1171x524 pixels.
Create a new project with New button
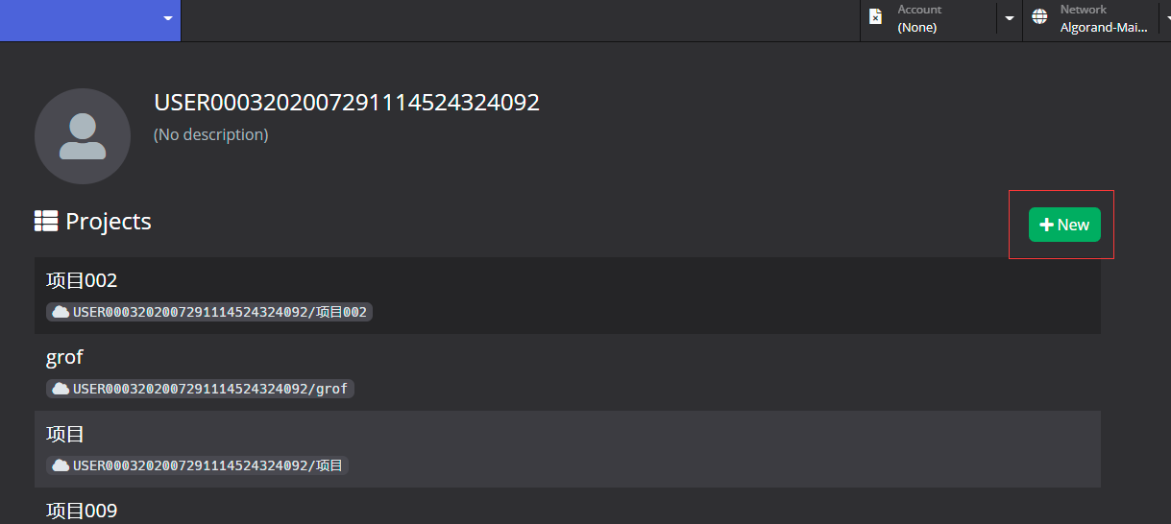click(1064, 225)
